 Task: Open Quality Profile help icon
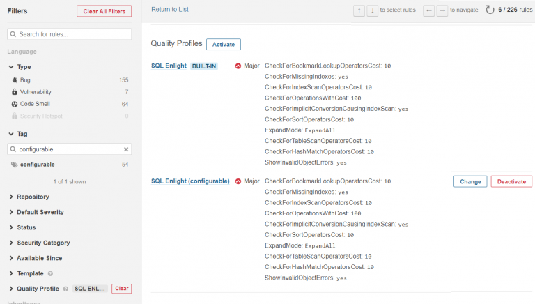(x=66, y=289)
